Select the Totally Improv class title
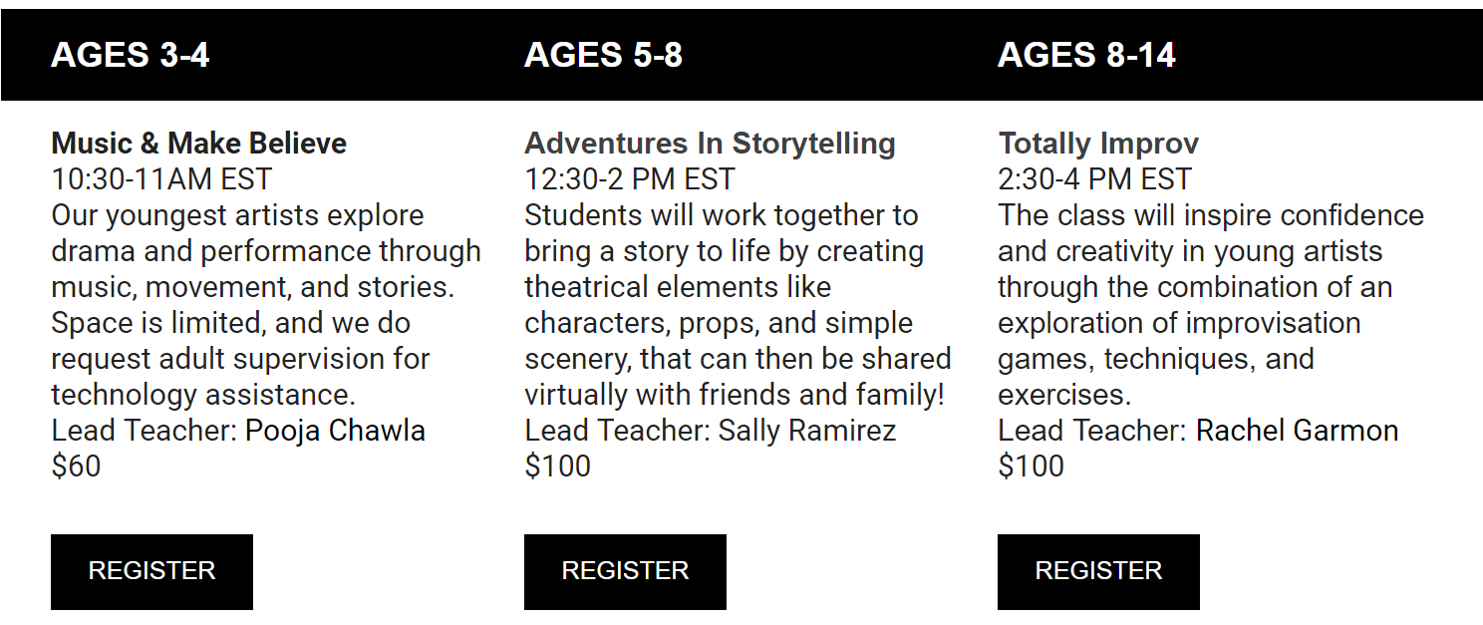 [x=1098, y=144]
